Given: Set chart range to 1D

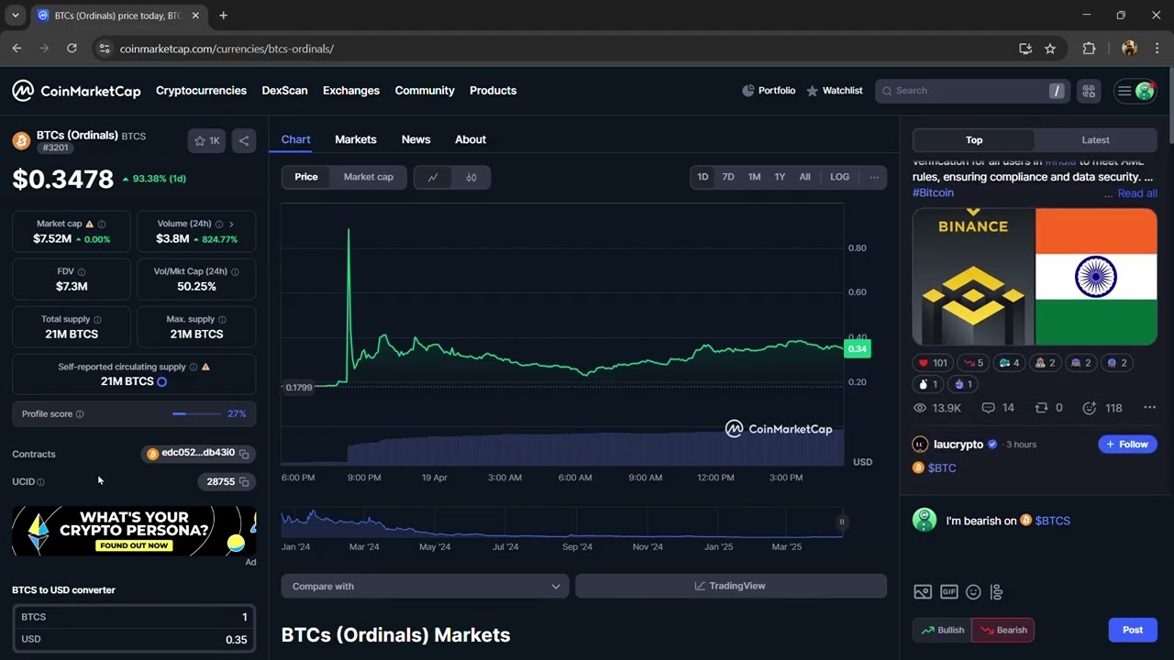Looking at the screenshot, I should [x=703, y=177].
